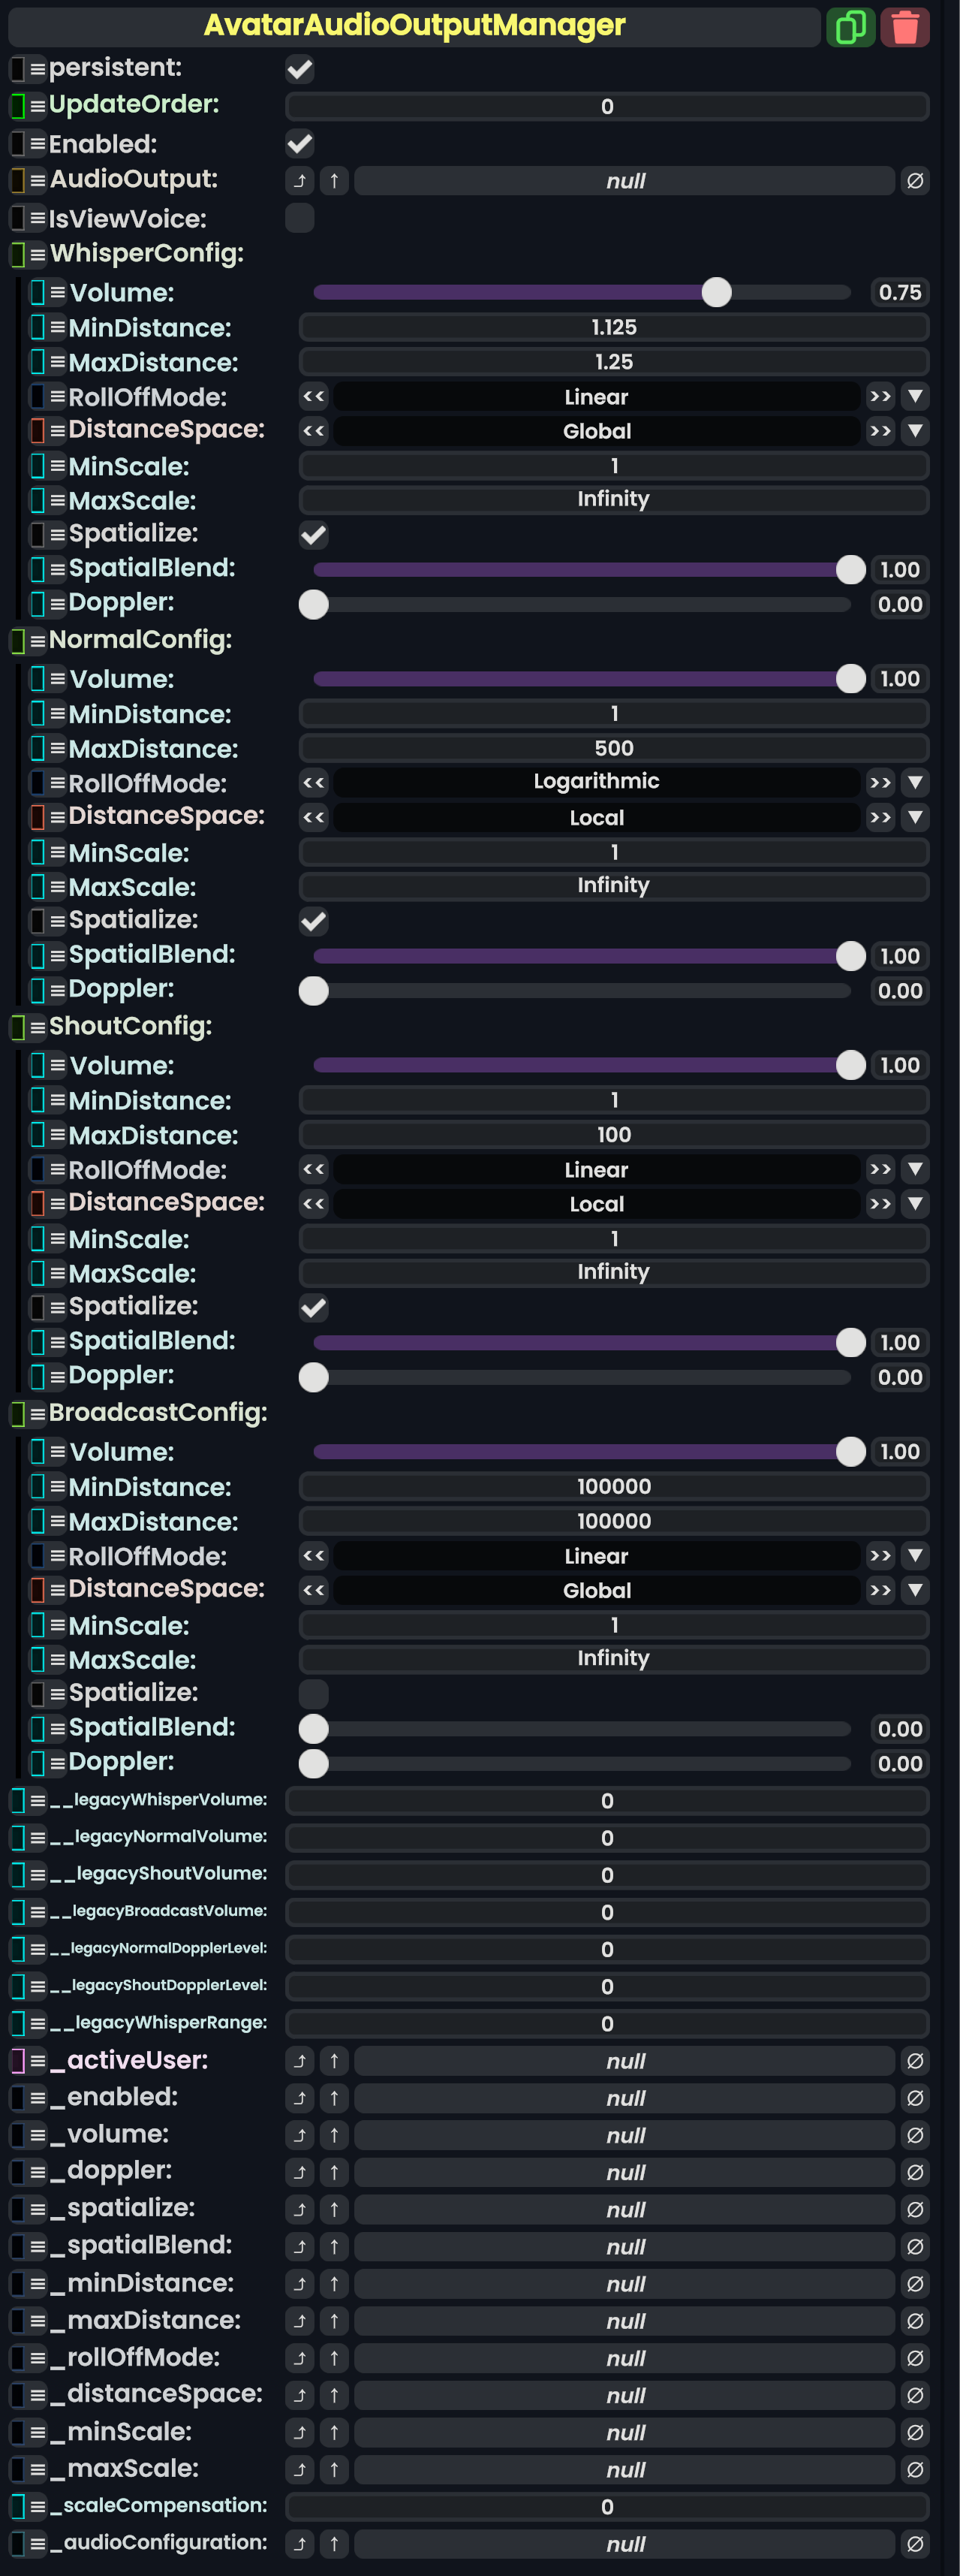
Task: Open WhisperConfig RollOffMode dropdown arrow
Action: [x=915, y=397]
